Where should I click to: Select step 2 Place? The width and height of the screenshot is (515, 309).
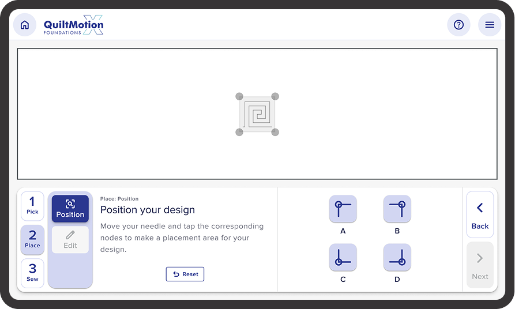[32, 240]
